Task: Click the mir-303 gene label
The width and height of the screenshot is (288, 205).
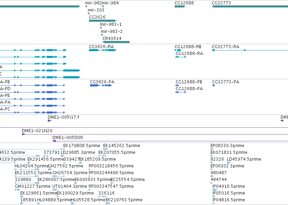Action: [96, 10]
